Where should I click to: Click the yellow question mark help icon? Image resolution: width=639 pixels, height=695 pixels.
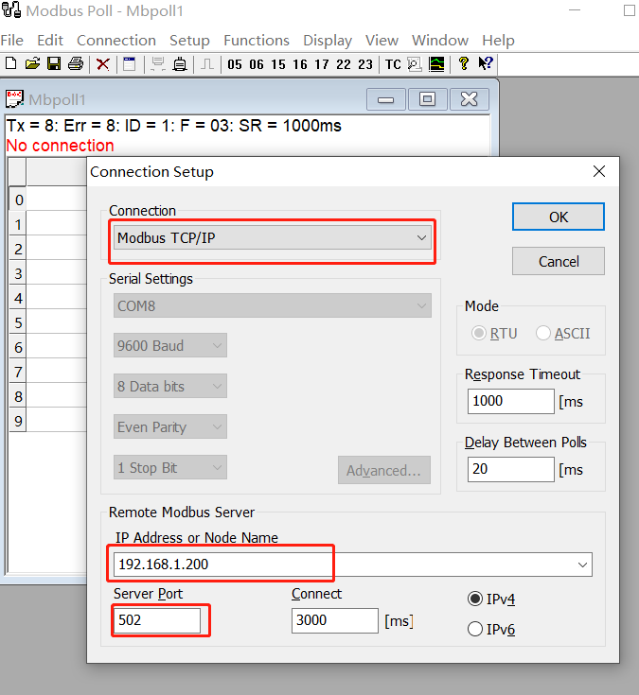click(464, 64)
